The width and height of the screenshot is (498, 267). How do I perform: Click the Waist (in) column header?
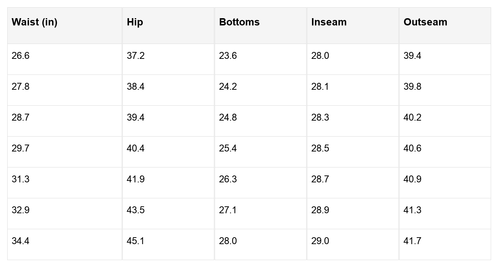[35, 22]
